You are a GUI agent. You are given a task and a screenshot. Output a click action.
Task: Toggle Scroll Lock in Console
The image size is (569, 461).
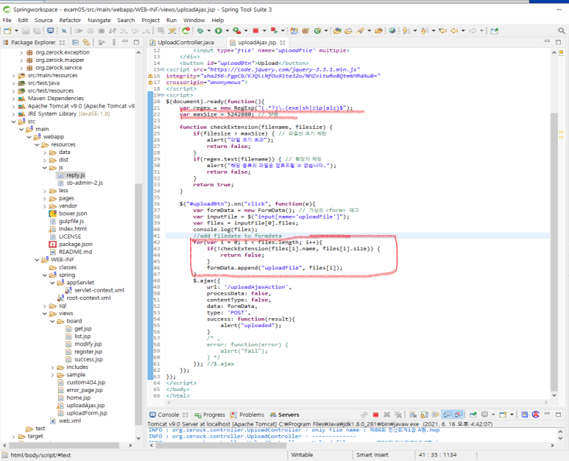(x=424, y=415)
